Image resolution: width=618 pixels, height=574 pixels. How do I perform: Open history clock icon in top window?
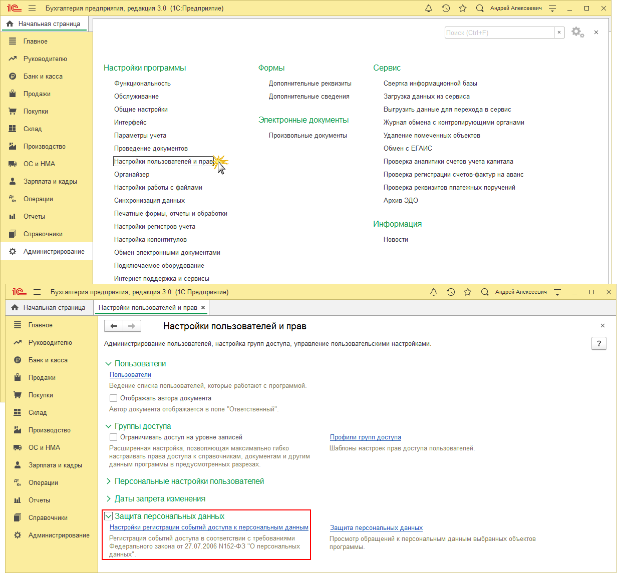pyautogui.click(x=446, y=9)
